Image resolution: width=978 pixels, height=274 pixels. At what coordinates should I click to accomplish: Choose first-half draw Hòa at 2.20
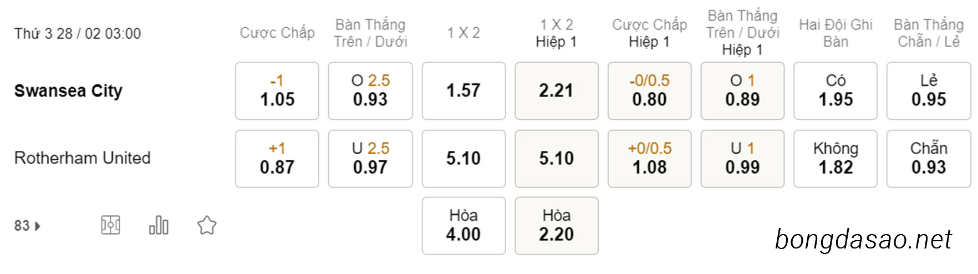(x=557, y=226)
